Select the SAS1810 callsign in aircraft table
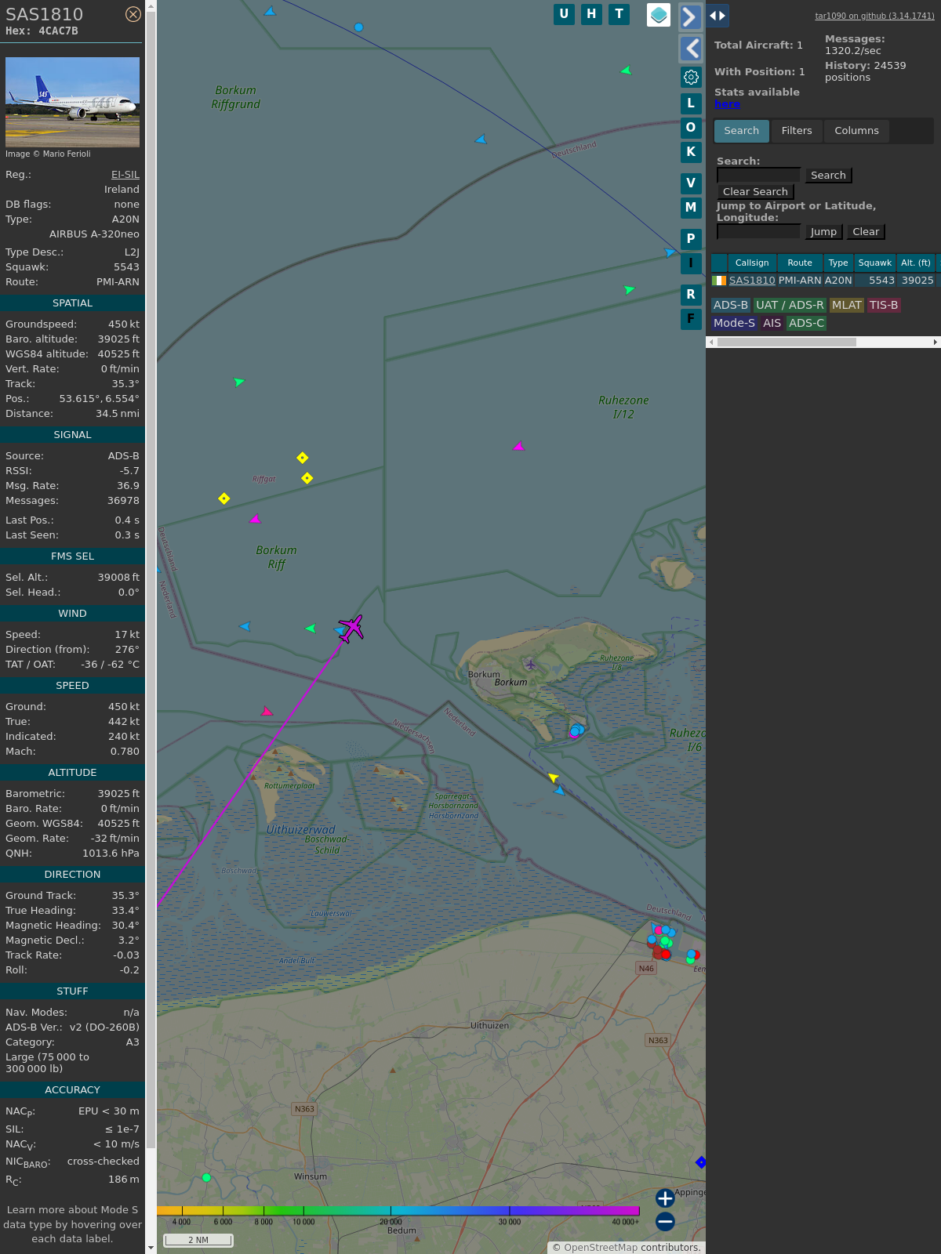 pos(752,281)
